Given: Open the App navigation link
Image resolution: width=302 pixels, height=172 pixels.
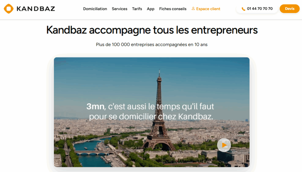Looking at the screenshot, I should pyautogui.click(x=151, y=9).
